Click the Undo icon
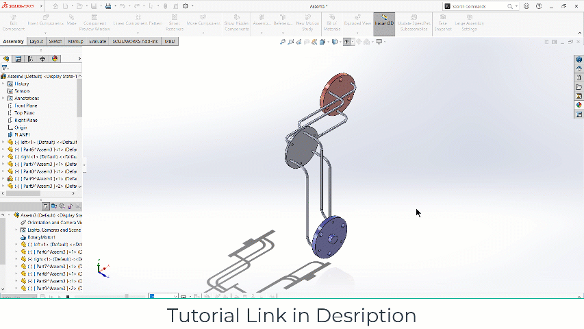 (122, 6)
